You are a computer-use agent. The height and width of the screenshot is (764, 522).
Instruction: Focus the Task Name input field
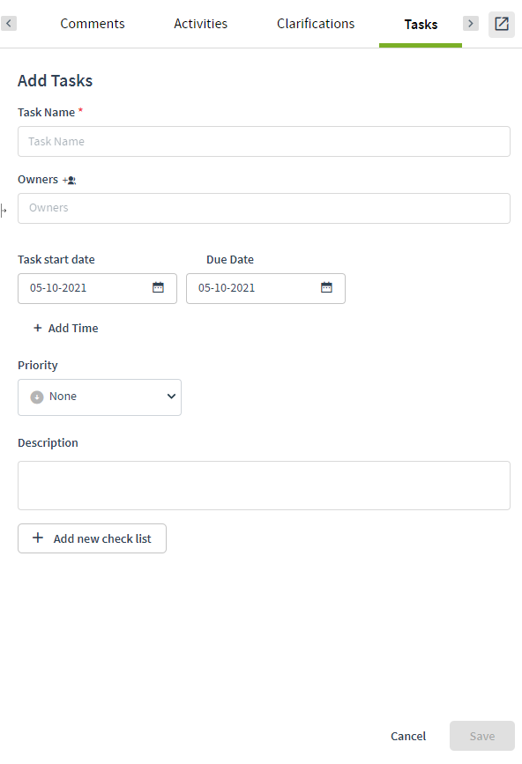[264, 141]
